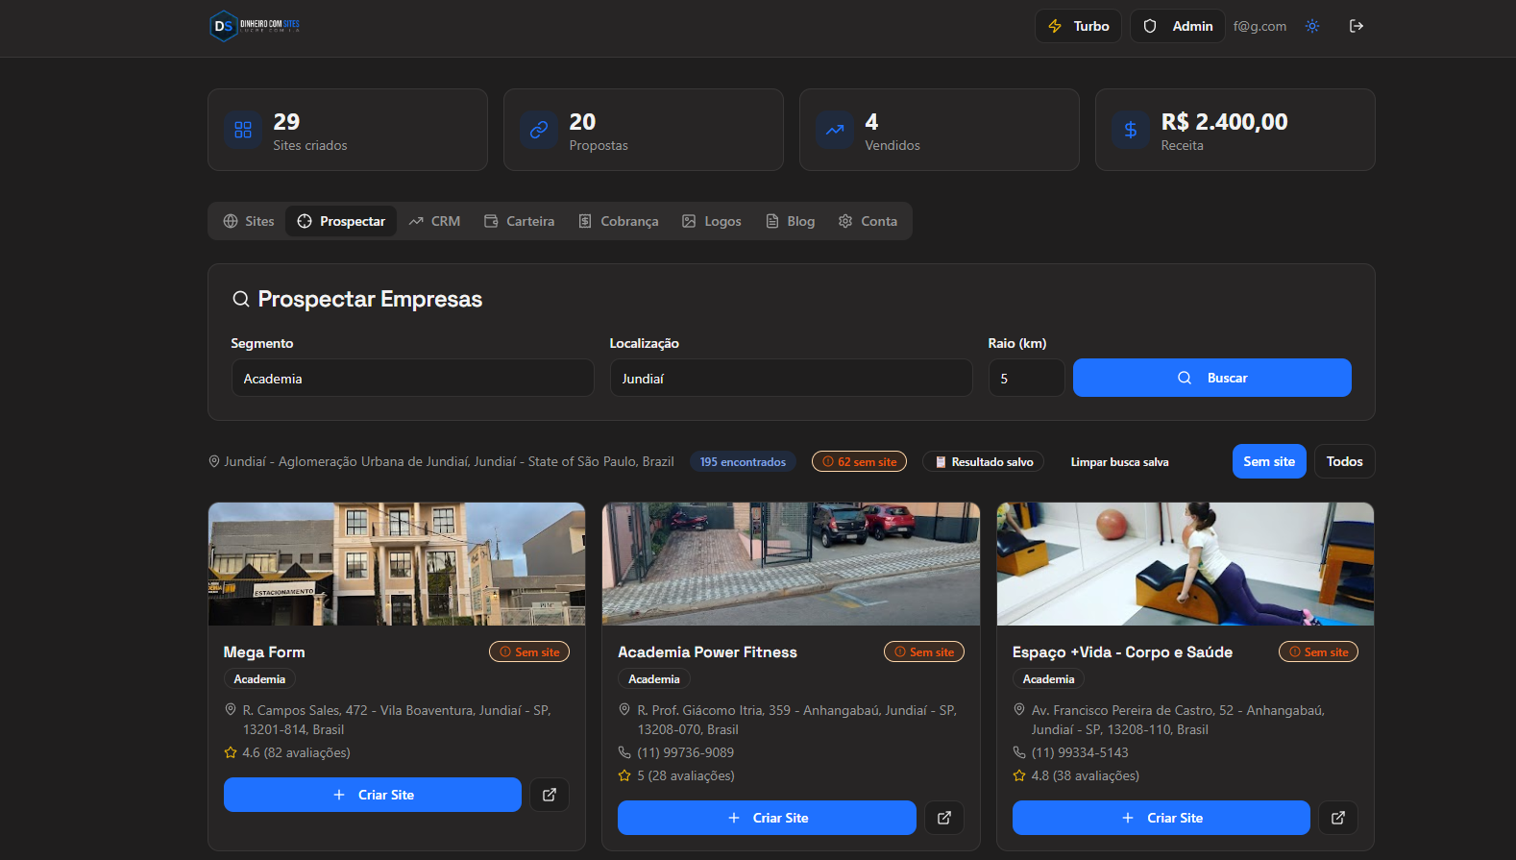Click the 195 encontrados badge

point(743,462)
